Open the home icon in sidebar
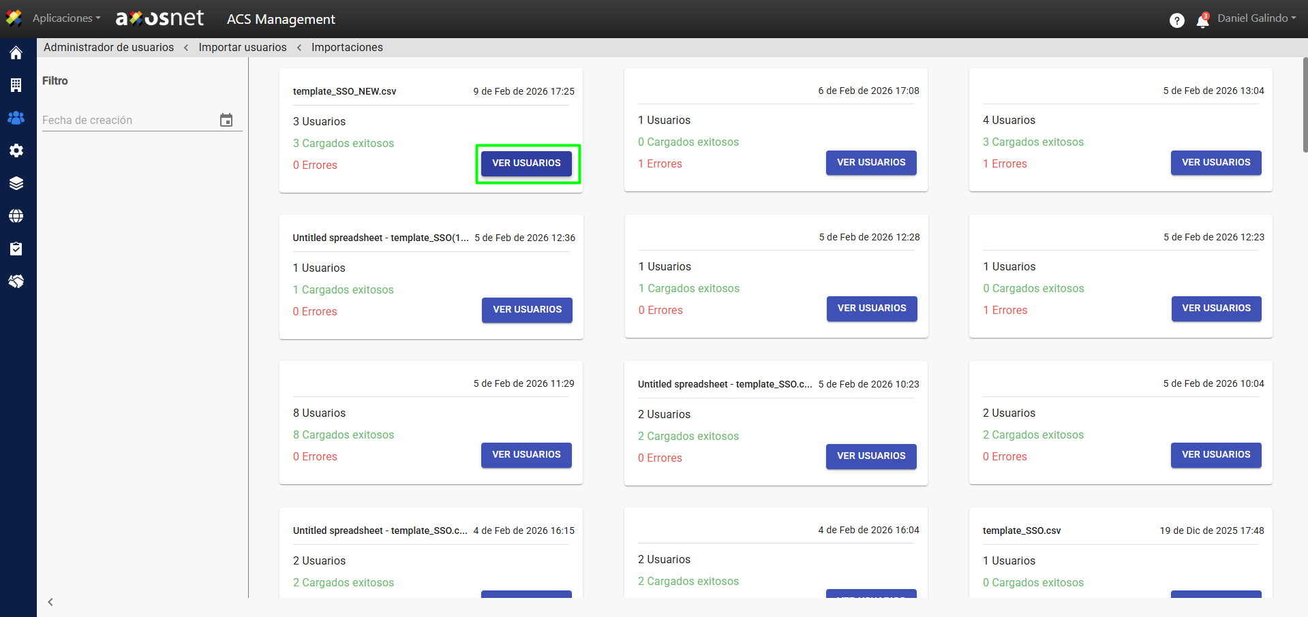The image size is (1308, 617). (16, 53)
